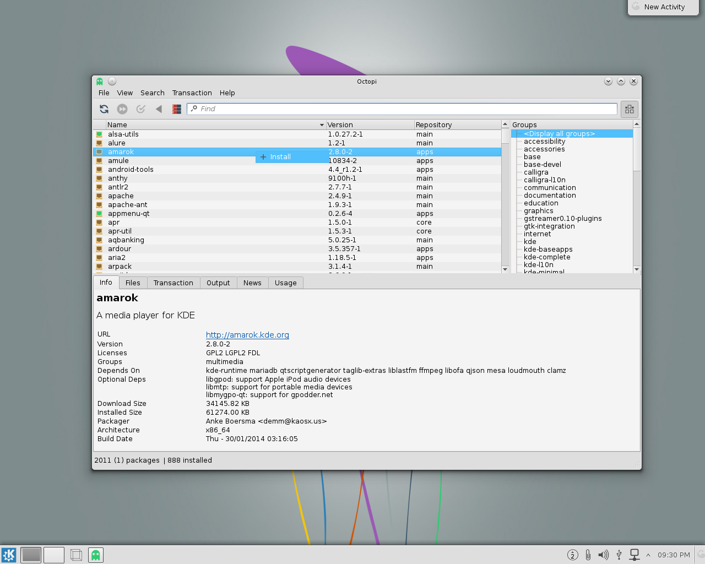Click the Sync database refresh icon
Screen dimensions: 705x564
click(104, 109)
